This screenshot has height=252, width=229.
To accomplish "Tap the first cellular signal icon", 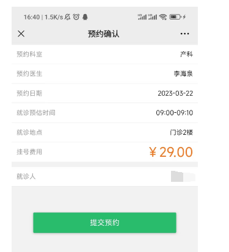I will coord(142,17).
